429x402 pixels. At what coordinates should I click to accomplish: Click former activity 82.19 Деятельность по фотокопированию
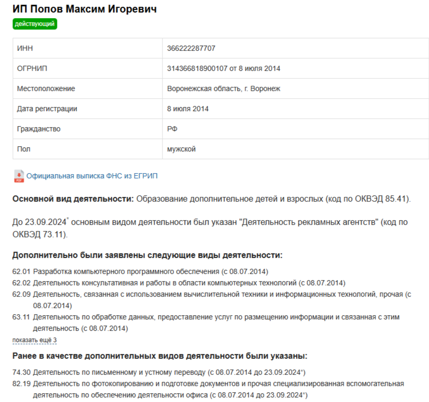coord(208,390)
